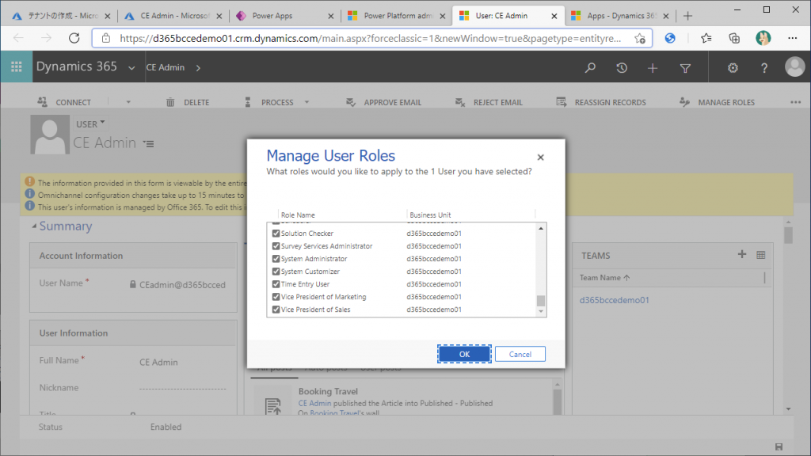Click the search magnifier in Dynamics header

[x=590, y=68]
